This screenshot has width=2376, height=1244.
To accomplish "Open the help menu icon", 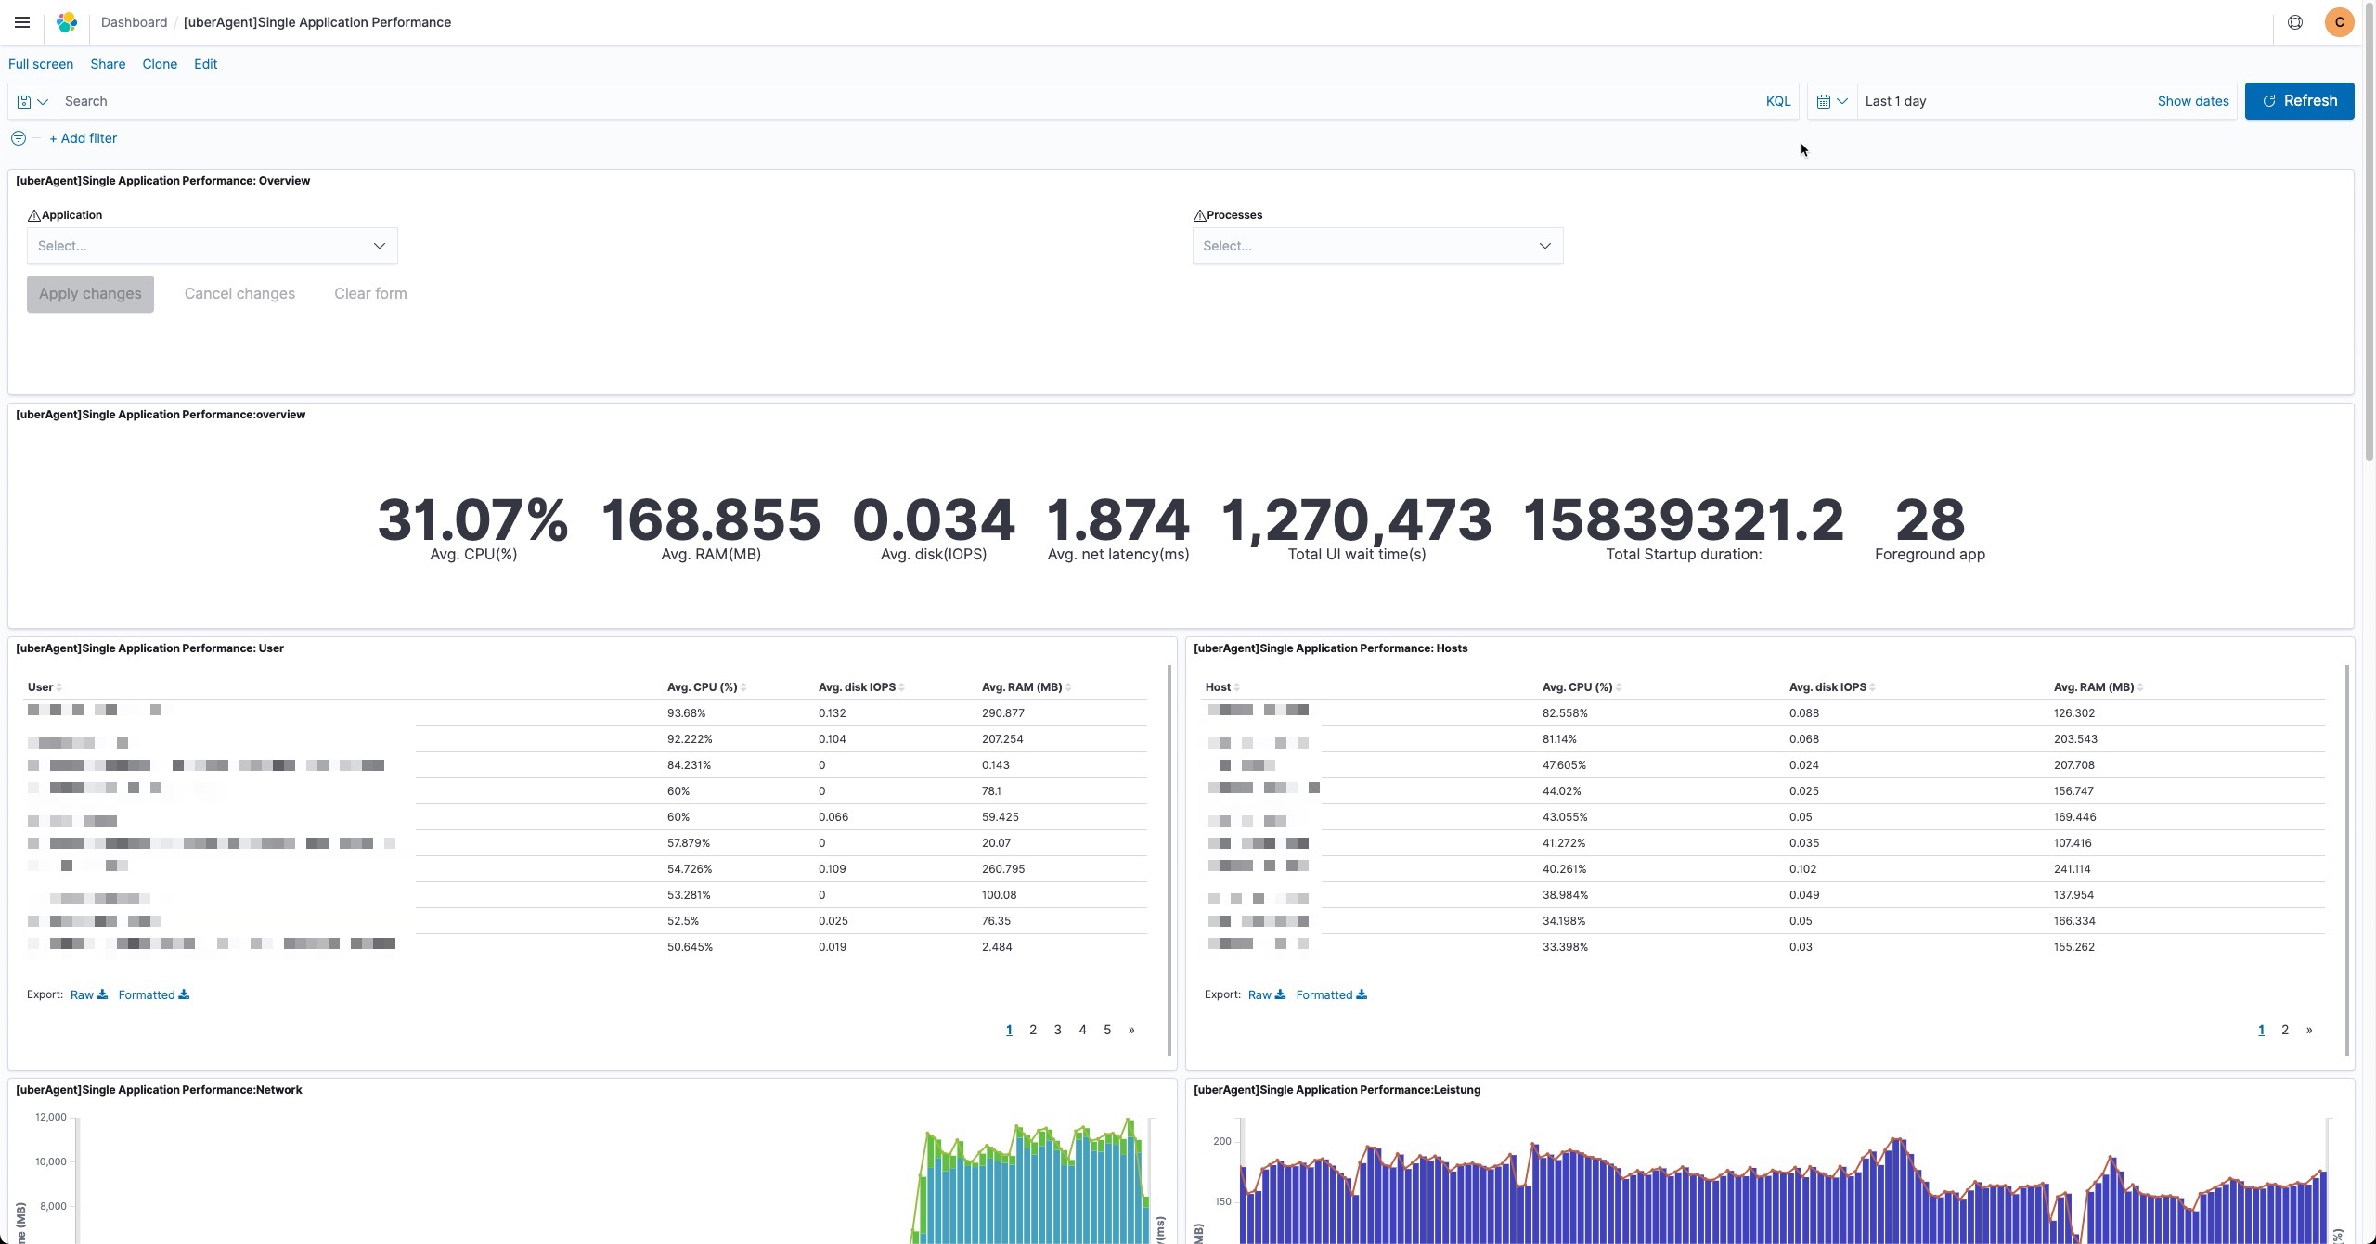I will pos(2295,22).
